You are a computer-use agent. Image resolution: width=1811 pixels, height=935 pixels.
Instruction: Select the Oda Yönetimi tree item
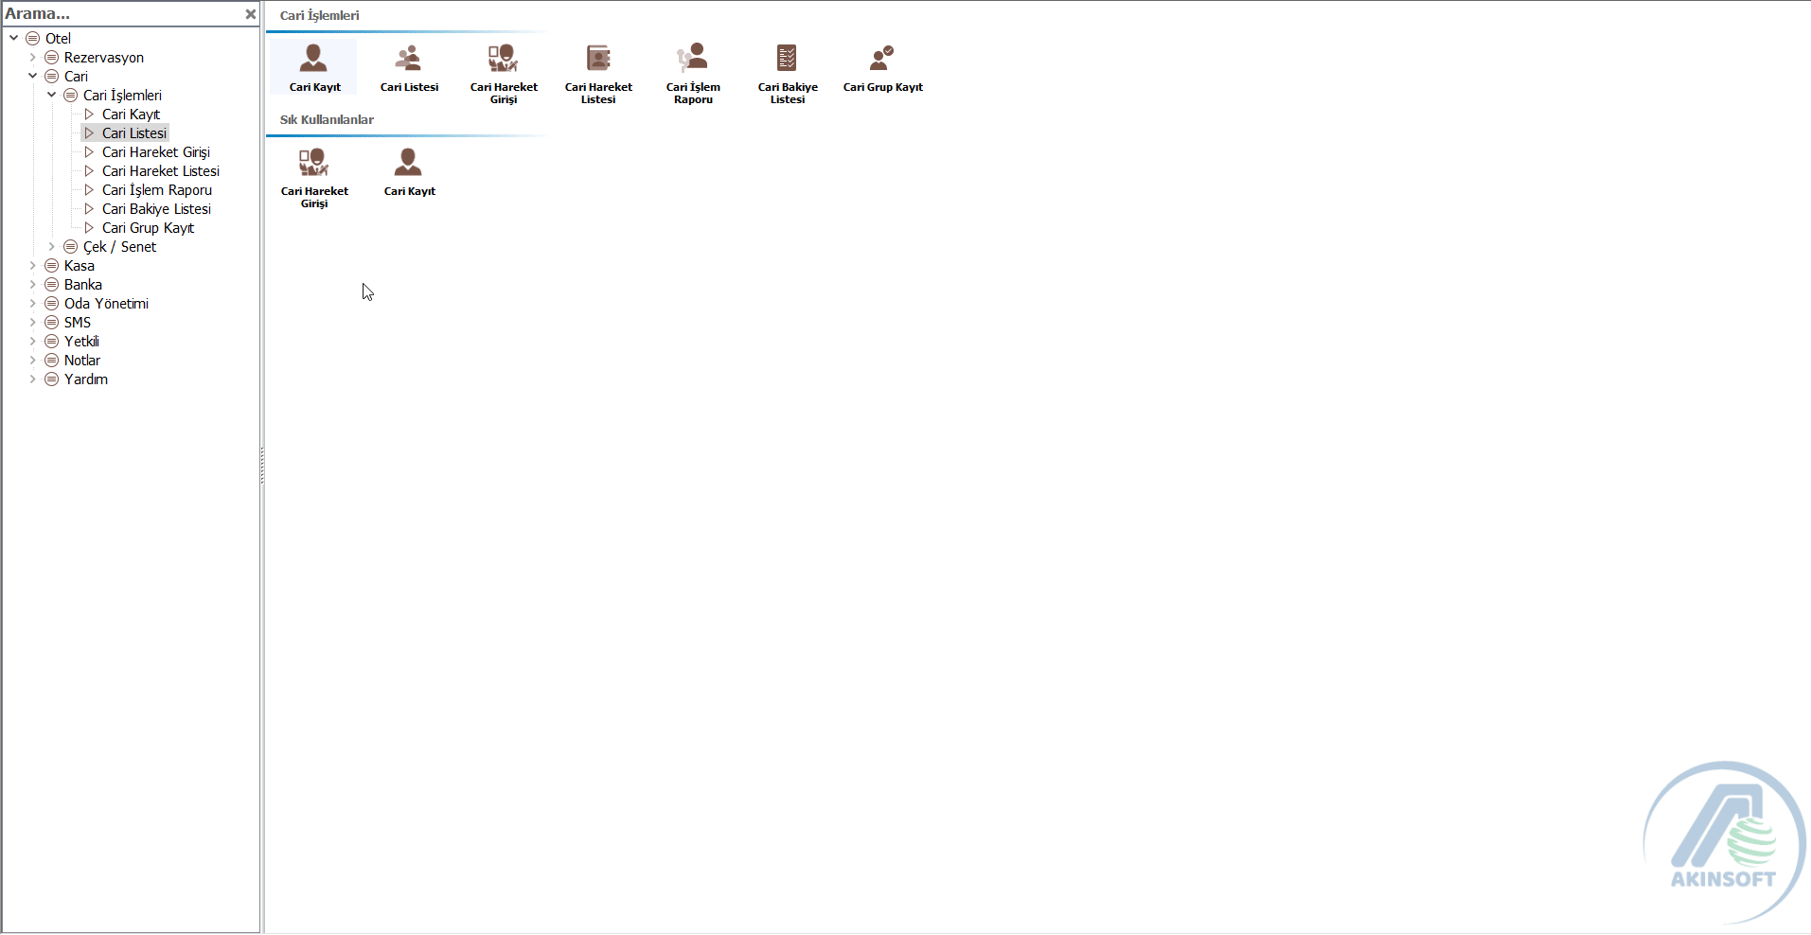click(x=106, y=304)
